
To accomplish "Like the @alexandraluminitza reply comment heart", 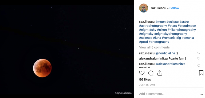I will (199, 66).
